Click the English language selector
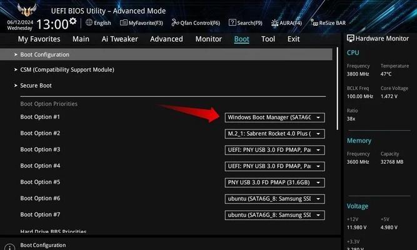This screenshot has width=417, height=250. pyautogui.click(x=102, y=23)
